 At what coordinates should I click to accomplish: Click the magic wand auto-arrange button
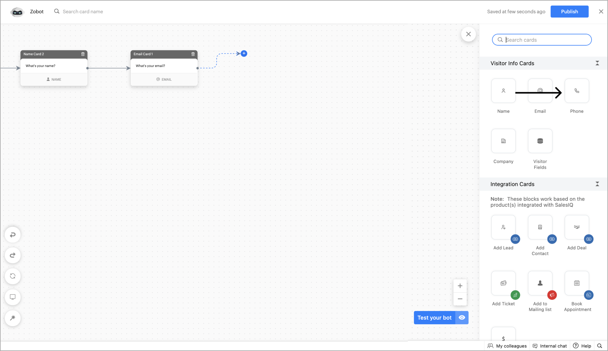tap(13, 318)
